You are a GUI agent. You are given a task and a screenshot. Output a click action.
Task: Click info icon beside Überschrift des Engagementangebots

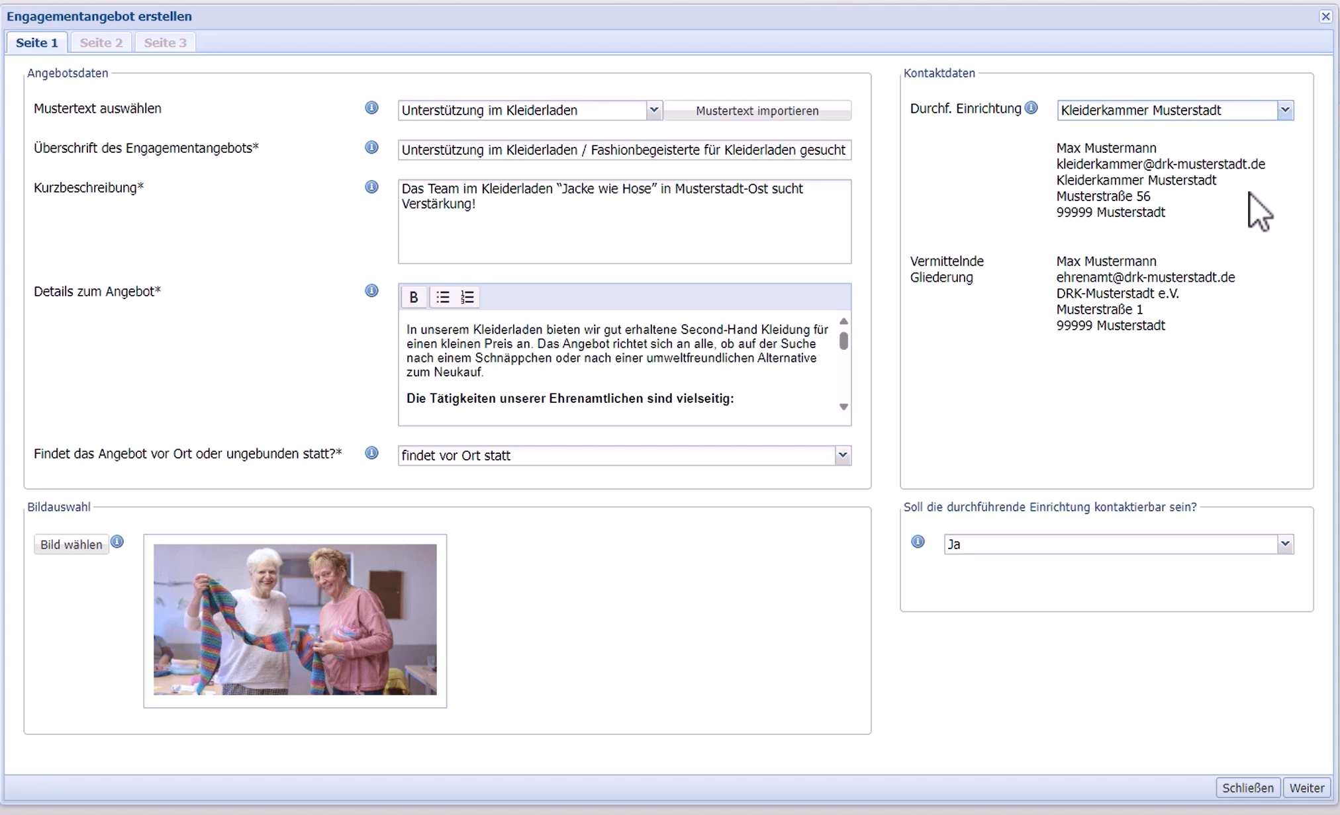pyautogui.click(x=371, y=148)
